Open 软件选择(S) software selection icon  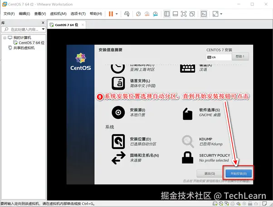187,114
